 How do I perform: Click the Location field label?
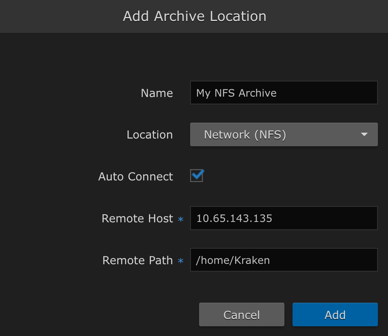(x=150, y=135)
